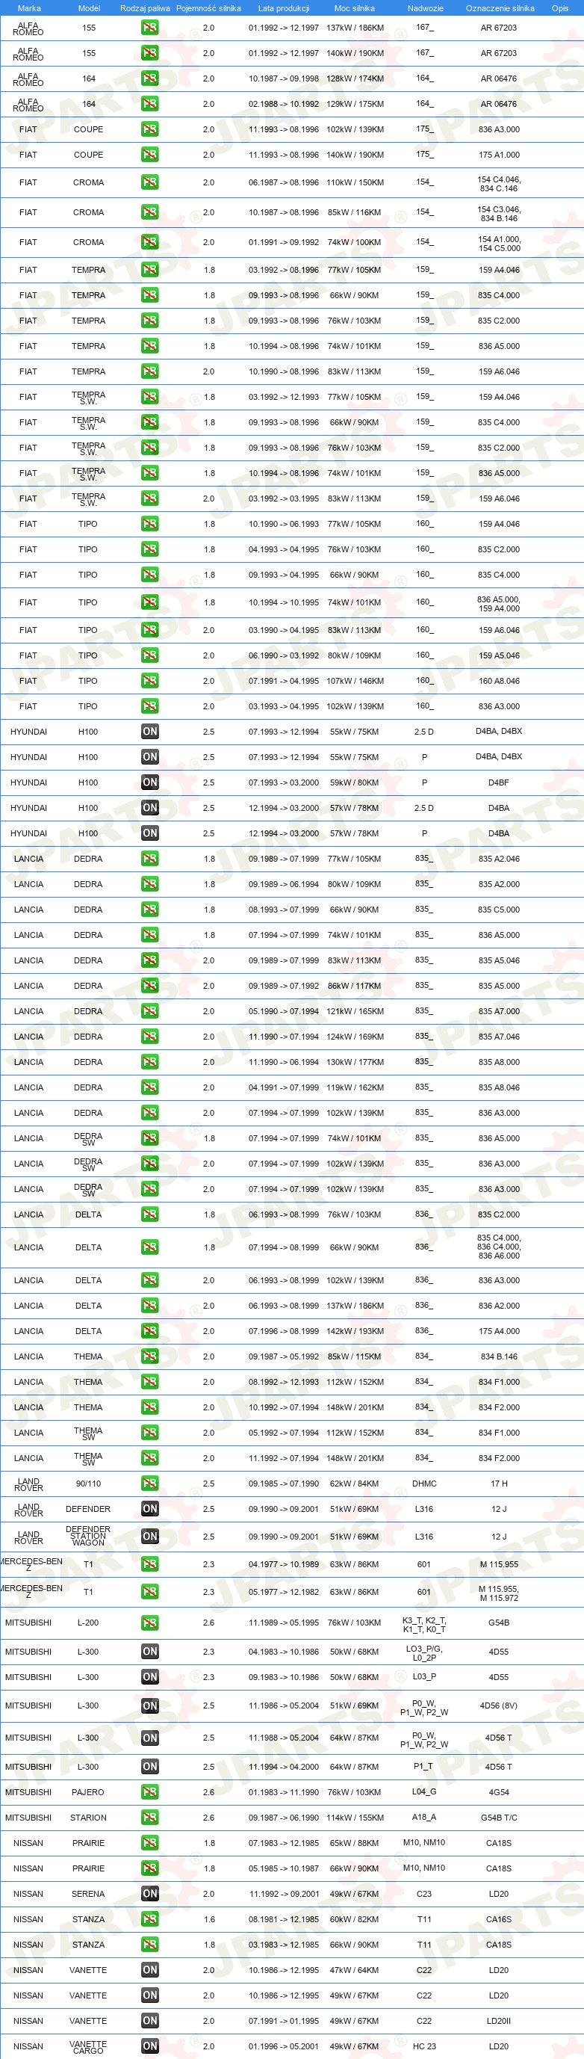
Task: Click the Marka column header
Action: click(x=29, y=8)
